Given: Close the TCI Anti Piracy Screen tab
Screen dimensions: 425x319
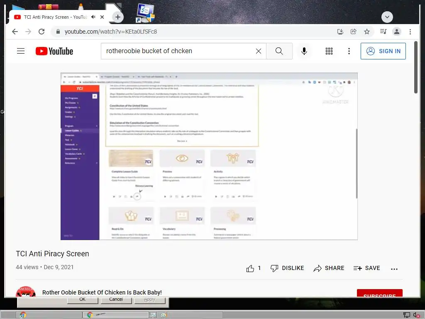Looking at the screenshot, I should 102,17.
